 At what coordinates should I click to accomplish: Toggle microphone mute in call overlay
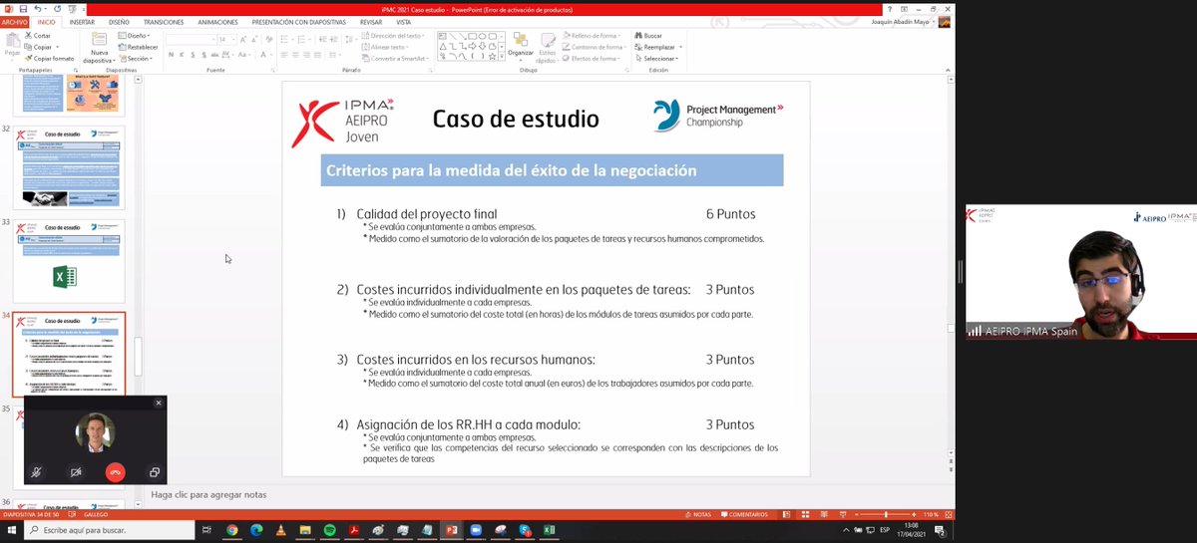(x=37, y=472)
